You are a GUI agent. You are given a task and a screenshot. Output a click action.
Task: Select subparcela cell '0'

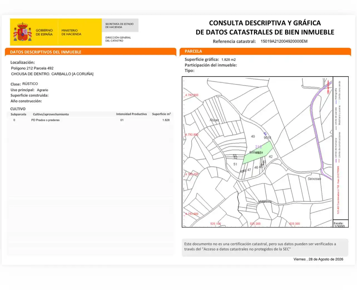tap(14, 120)
